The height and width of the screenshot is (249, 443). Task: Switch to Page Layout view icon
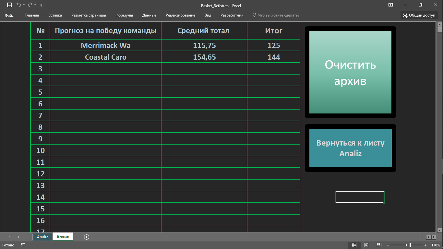pos(367,245)
